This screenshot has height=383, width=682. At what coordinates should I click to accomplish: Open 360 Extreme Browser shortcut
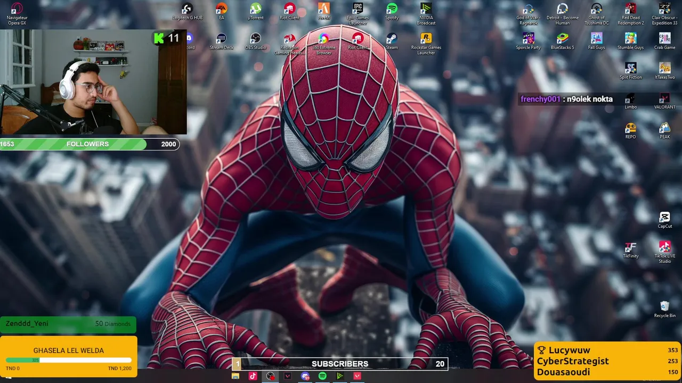coord(324,44)
